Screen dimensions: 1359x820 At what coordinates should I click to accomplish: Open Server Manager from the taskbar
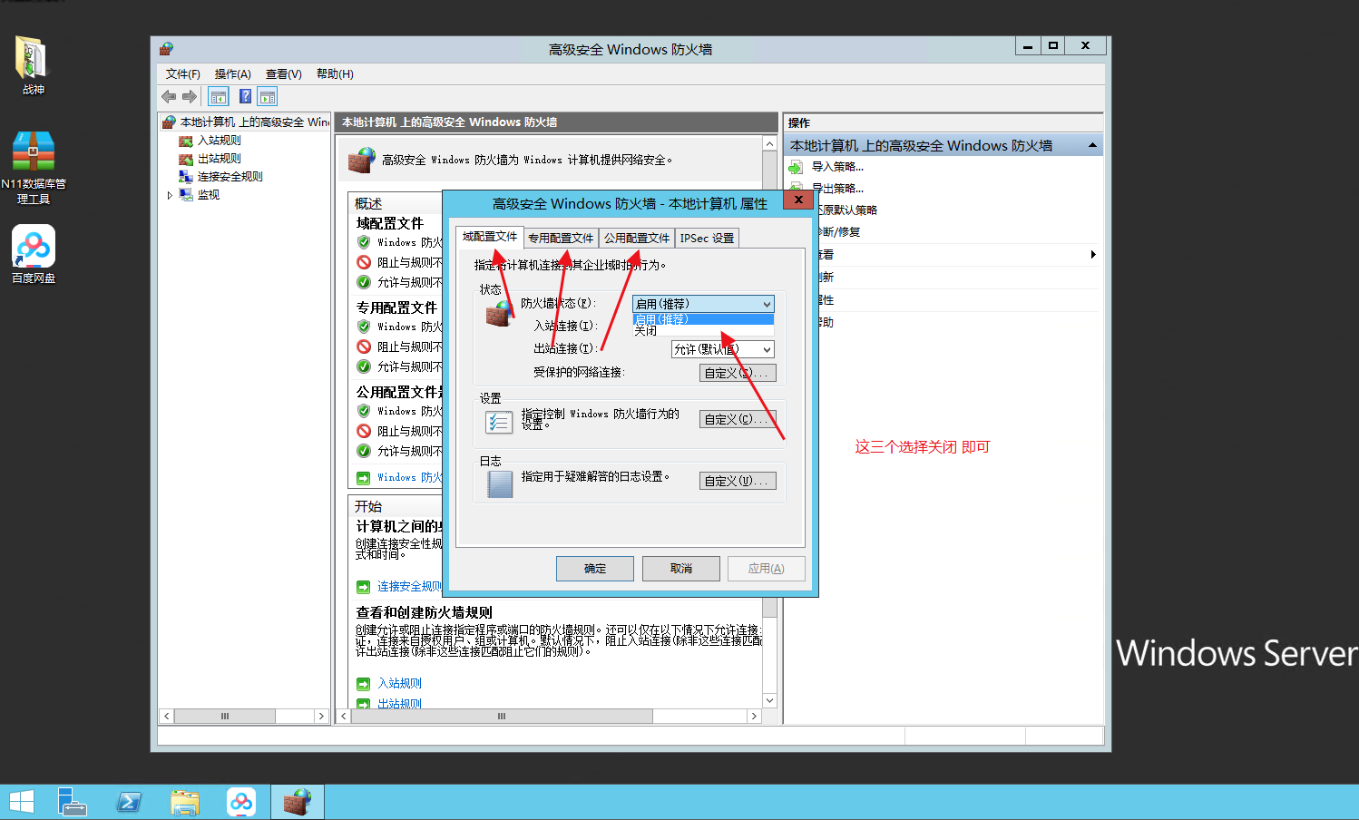pos(72,802)
